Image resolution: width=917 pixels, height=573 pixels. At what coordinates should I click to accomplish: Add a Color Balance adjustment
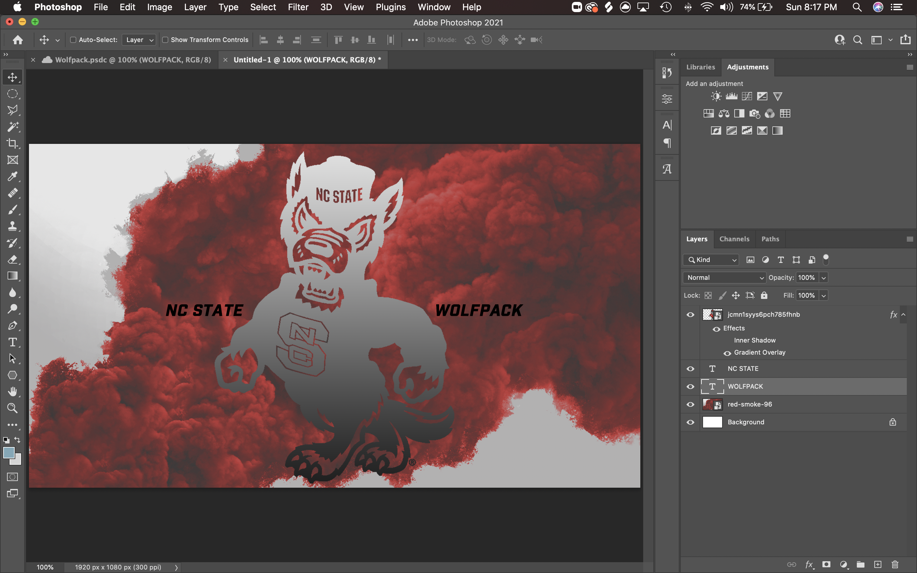[724, 113]
